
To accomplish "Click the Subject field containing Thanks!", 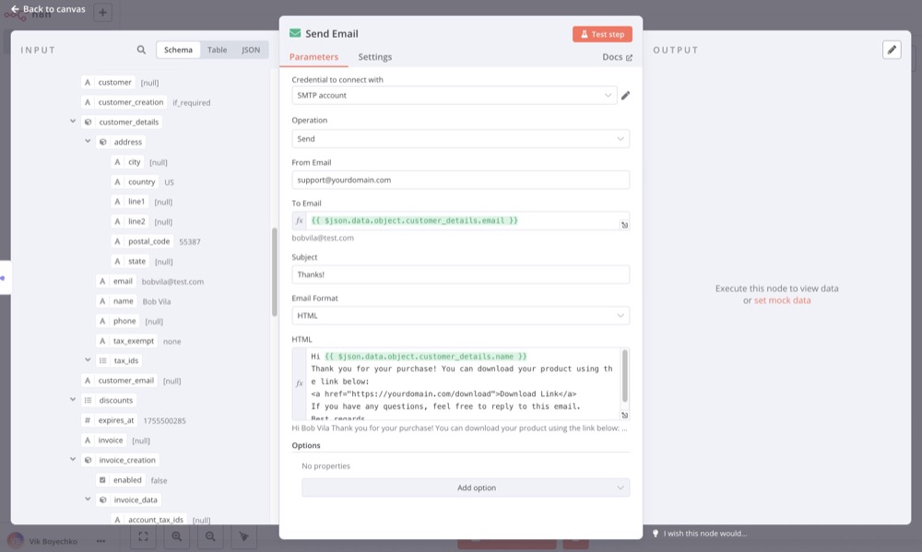I will pyautogui.click(x=460, y=275).
